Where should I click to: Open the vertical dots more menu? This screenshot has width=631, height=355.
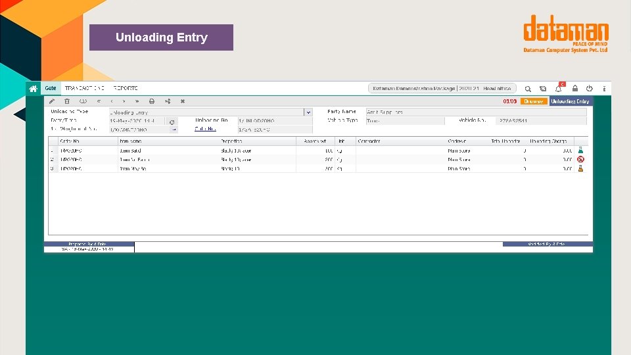605,89
